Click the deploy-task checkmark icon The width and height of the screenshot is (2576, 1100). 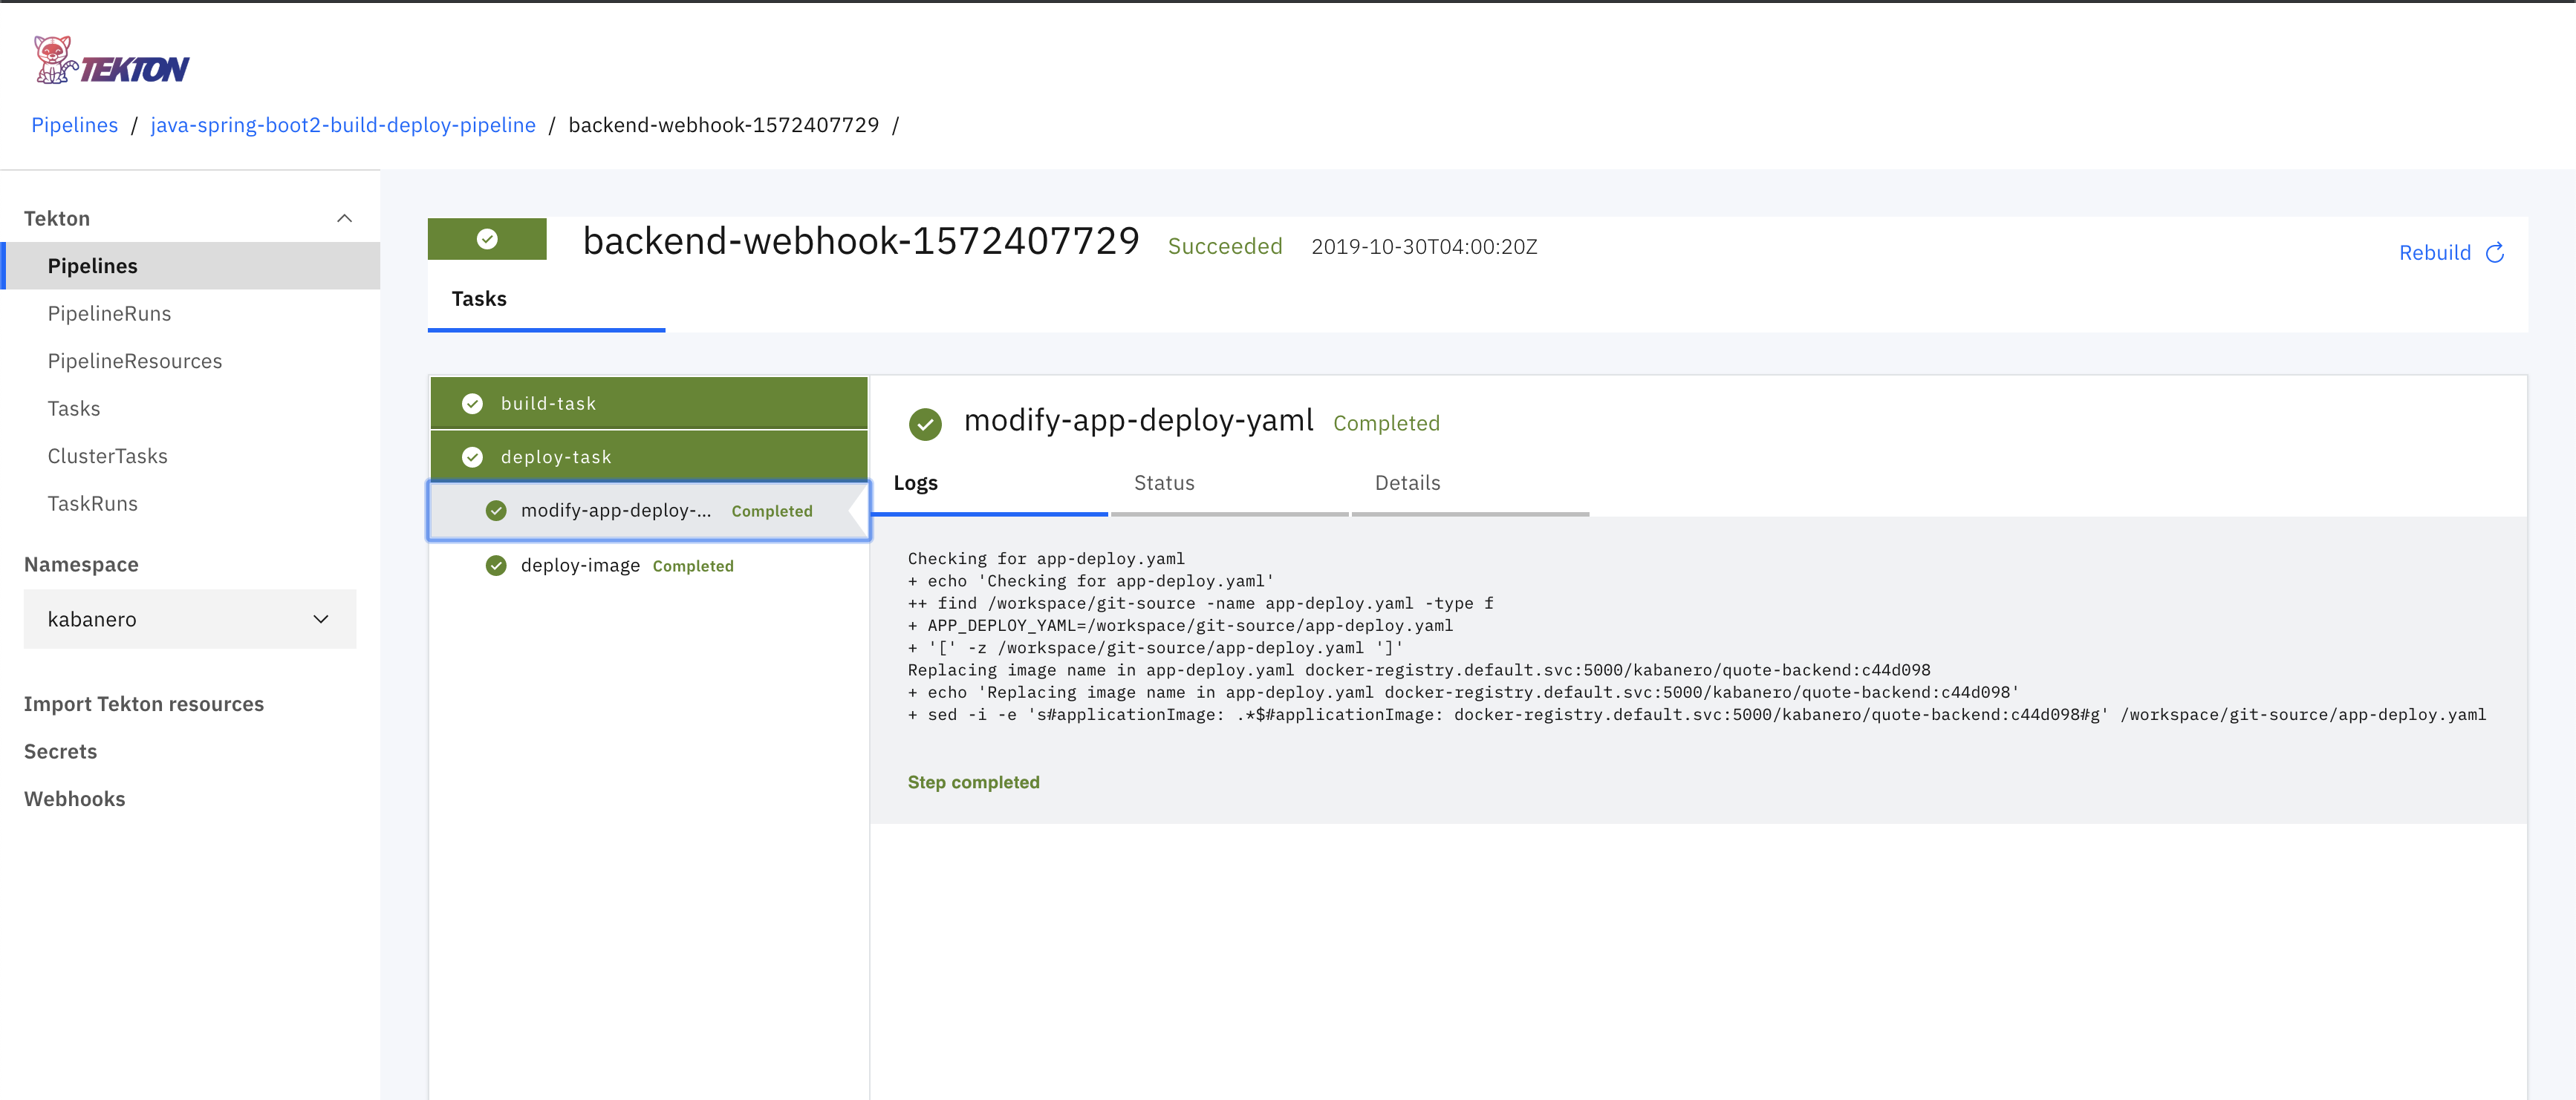(x=472, y=456)
